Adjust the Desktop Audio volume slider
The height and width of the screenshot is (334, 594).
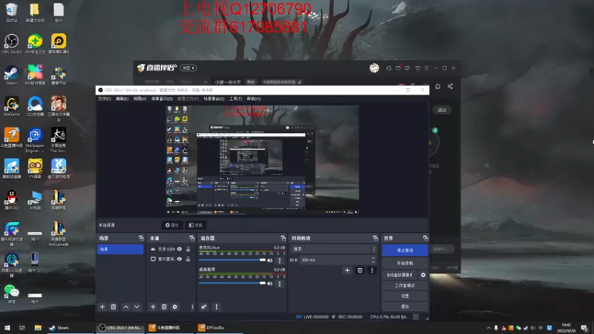[x=232, y=284]
